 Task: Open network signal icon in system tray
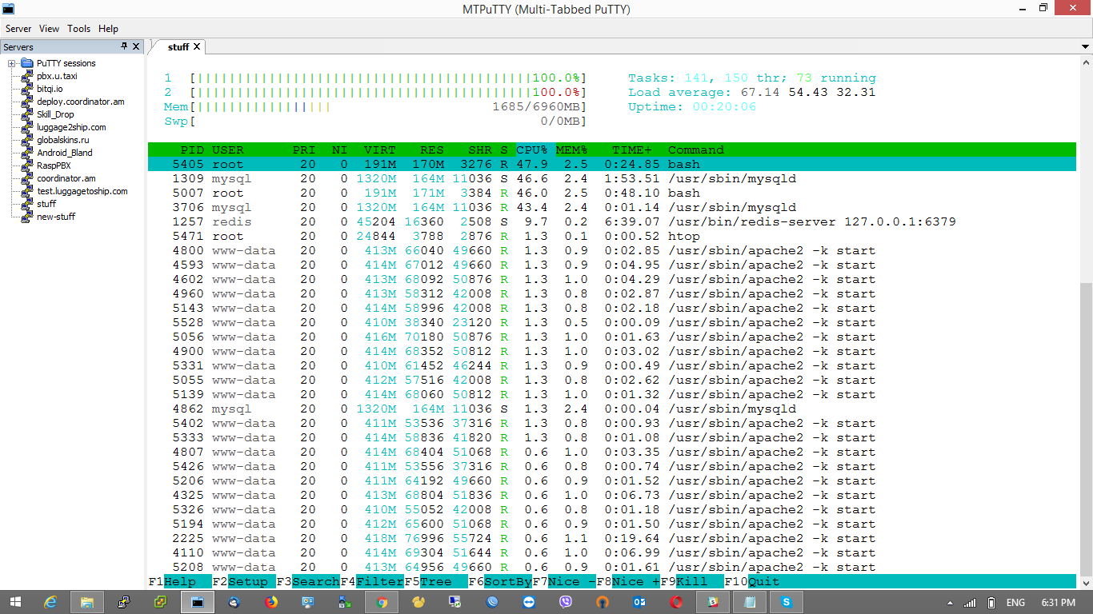(x=970, y=603)
